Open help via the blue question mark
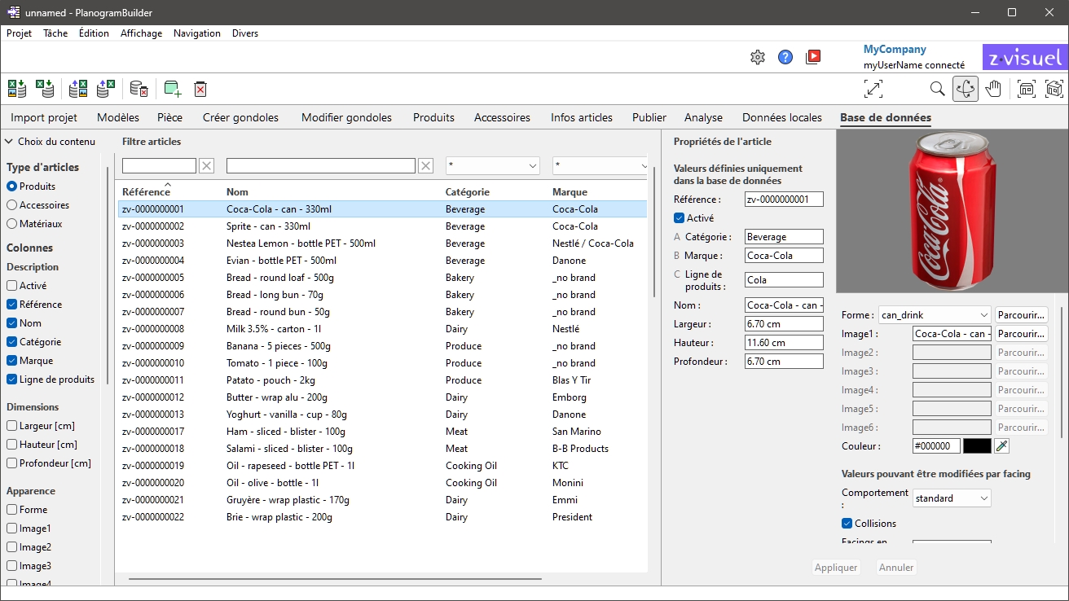This screenshot has height=601, width=1069. tap(785, 57)
